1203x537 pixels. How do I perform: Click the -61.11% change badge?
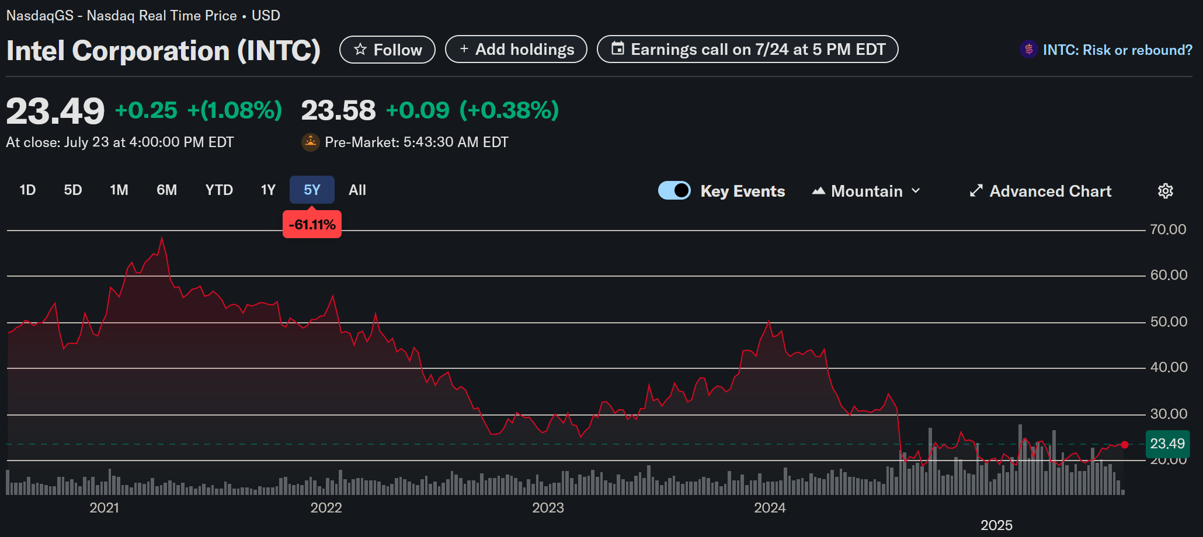pos(312,225)
